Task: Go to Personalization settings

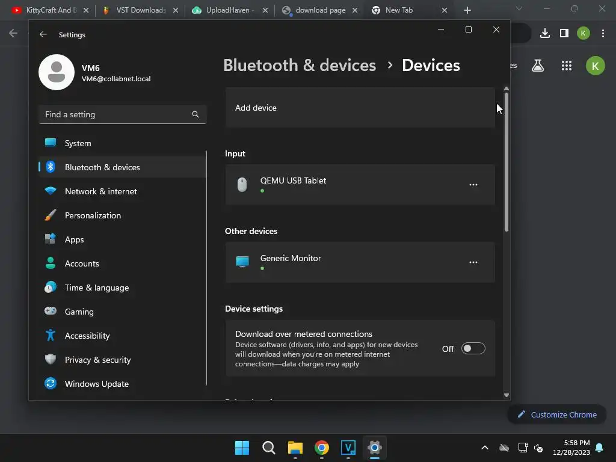Action: click(x=122, y=215)
